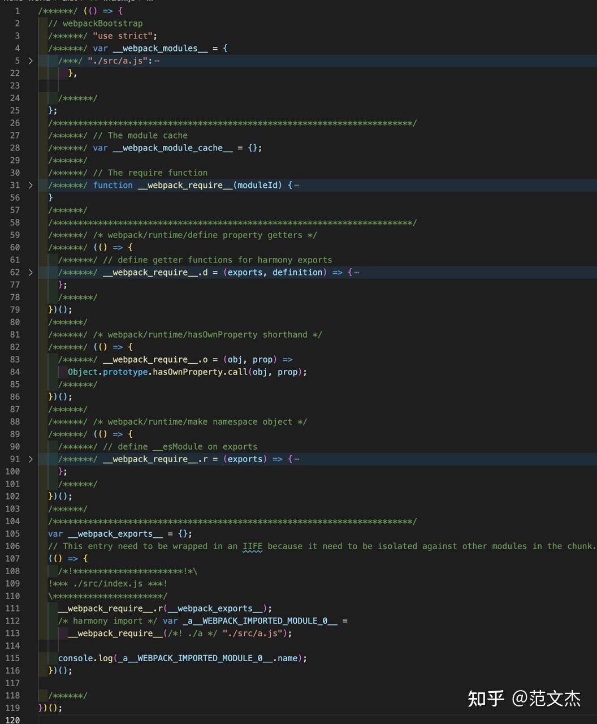The width and height of the screenshot is (597, 724).
Task: Click "/*! ./a */" comment on line 113
Action: [x=192, y=633]
